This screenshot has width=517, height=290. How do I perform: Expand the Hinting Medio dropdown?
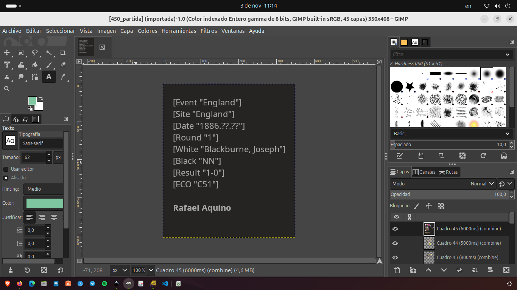point(44,189)
